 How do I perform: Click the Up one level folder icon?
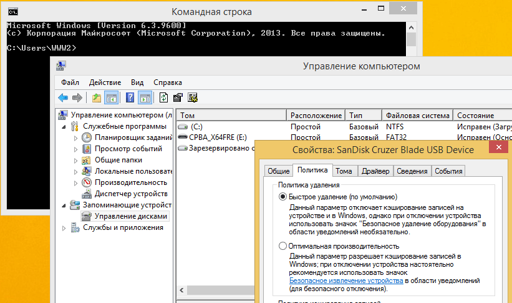96,97
